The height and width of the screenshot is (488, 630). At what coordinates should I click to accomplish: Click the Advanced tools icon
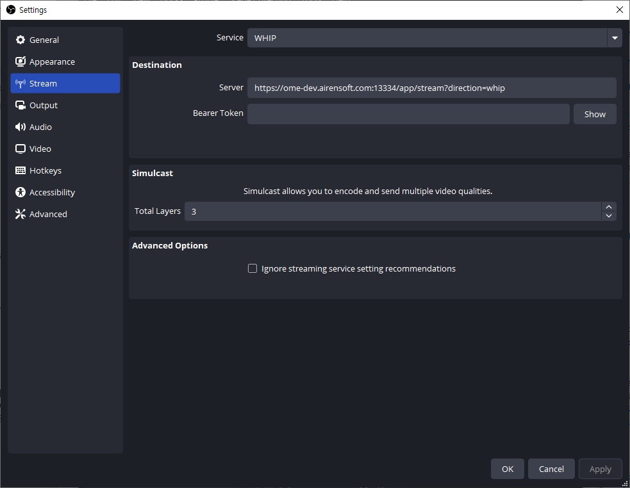pos(21,214)
